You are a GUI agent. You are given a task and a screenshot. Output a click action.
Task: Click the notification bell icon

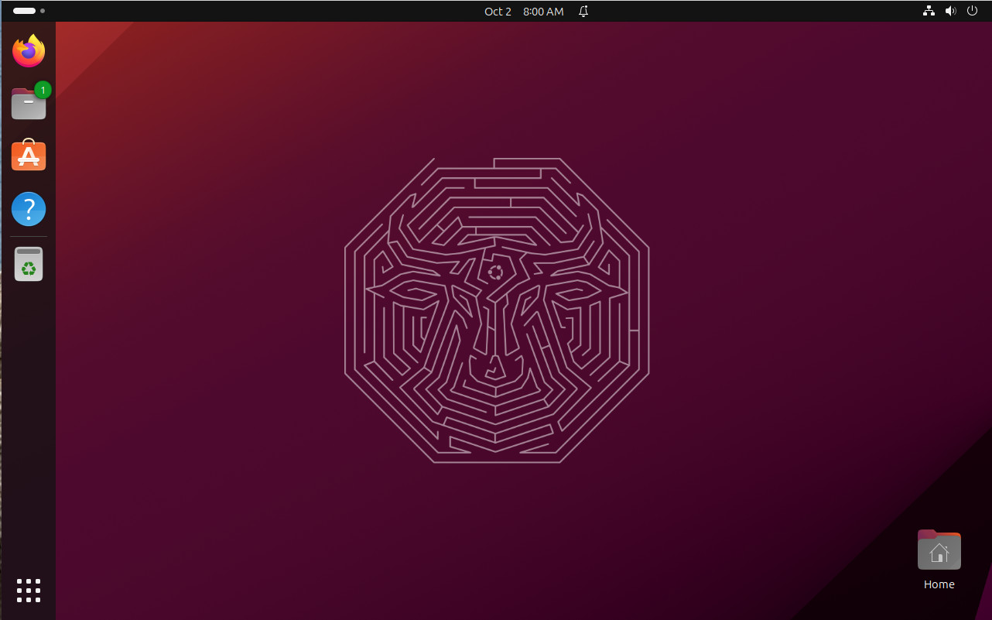pos(583,12)
